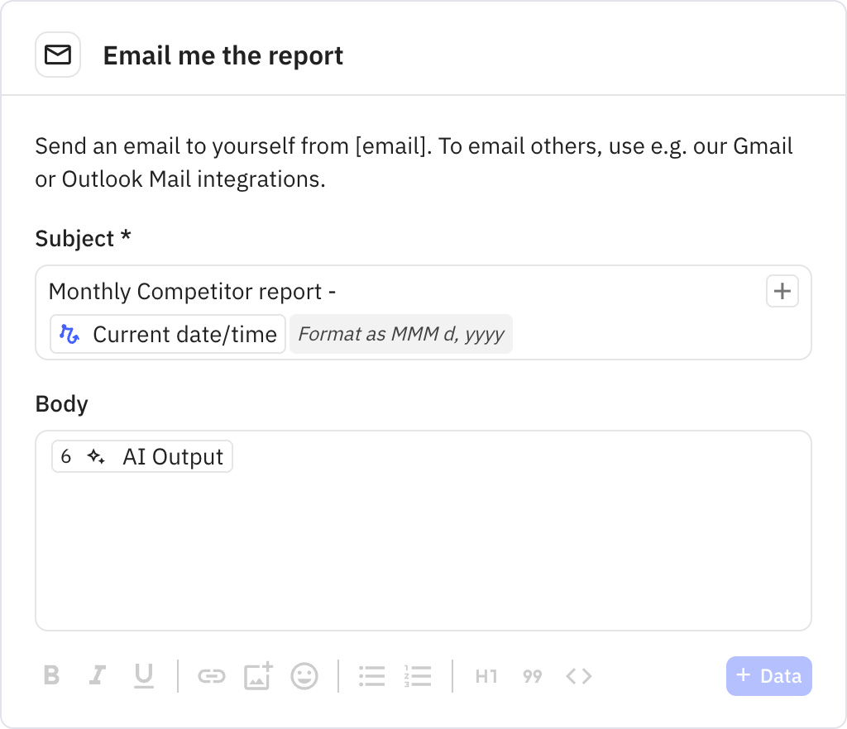847x729 pixels.
Task: Click the plus button in the Subject field
Action: 782,291
